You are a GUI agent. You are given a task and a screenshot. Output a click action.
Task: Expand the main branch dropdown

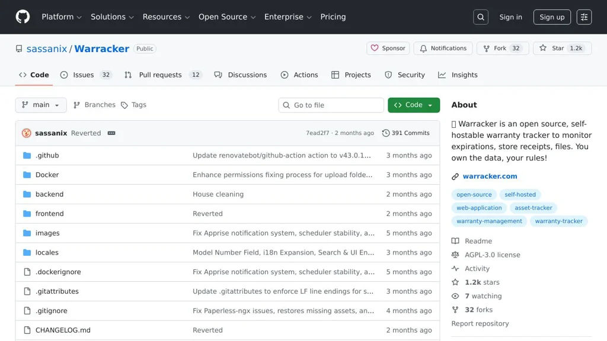click(41, 105)
